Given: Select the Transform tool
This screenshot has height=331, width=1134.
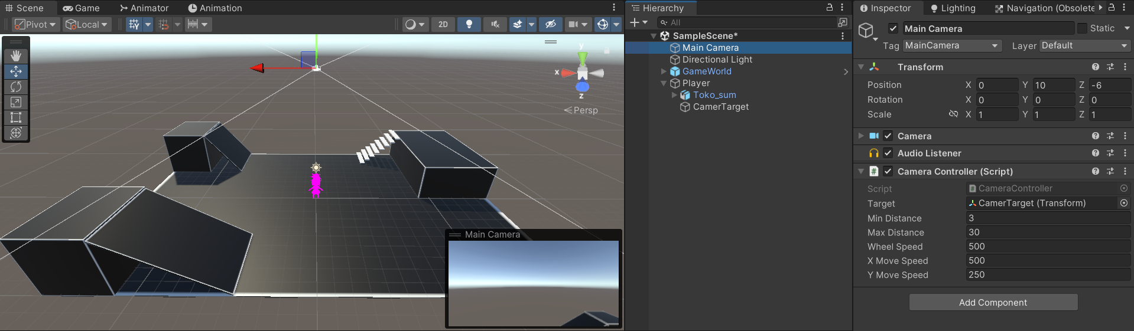Looking at the screenshot, I should click(x=16, y=133).
